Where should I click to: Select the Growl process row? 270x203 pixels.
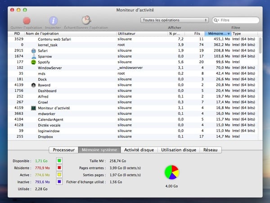point(133,102)
